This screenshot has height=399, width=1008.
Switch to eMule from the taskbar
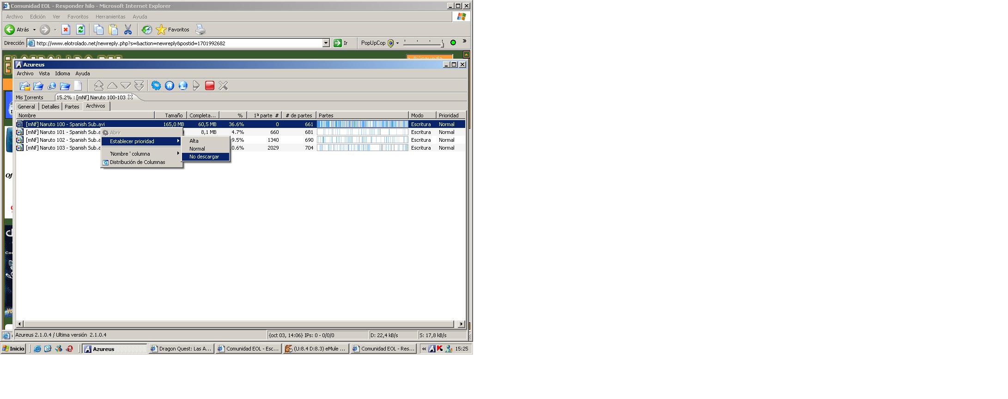(x=316, y=349)
